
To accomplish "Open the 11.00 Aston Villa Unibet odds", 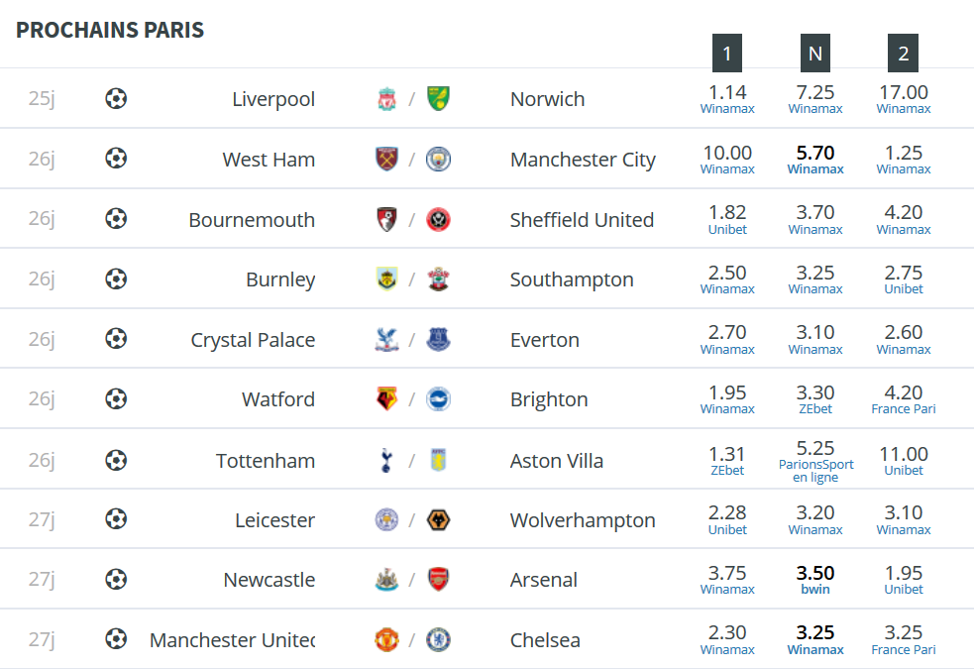I will pos(904,461).
